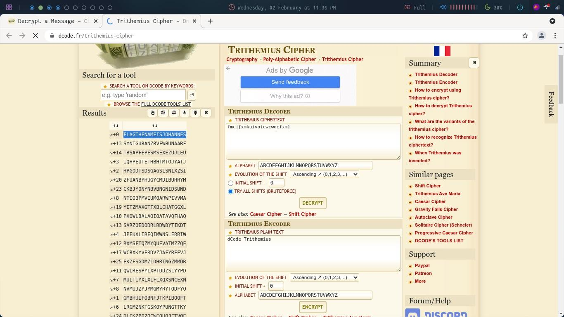Download the results with the download icon

pyautogui.click(x=185, y=113)
